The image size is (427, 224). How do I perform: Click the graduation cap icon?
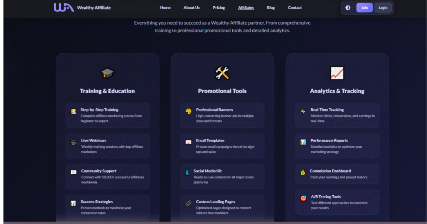click(x=107, y=73)
